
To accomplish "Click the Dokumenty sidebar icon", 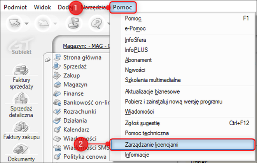I will pos(22,154).
